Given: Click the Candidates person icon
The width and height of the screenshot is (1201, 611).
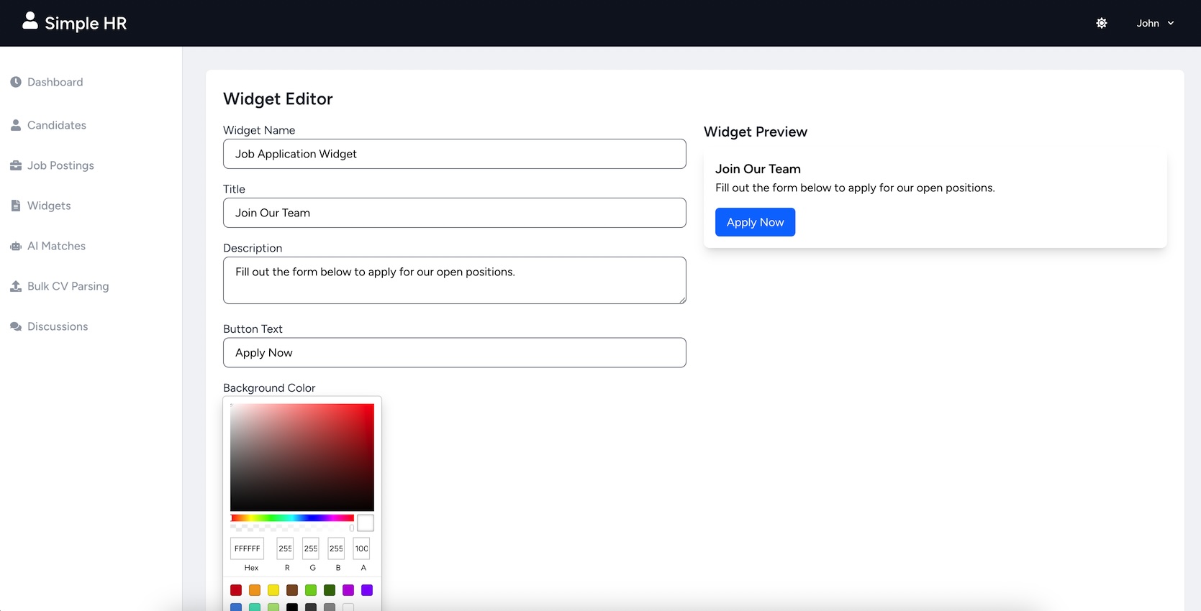Looking at the screenshot, I should (x=16, y=125).
